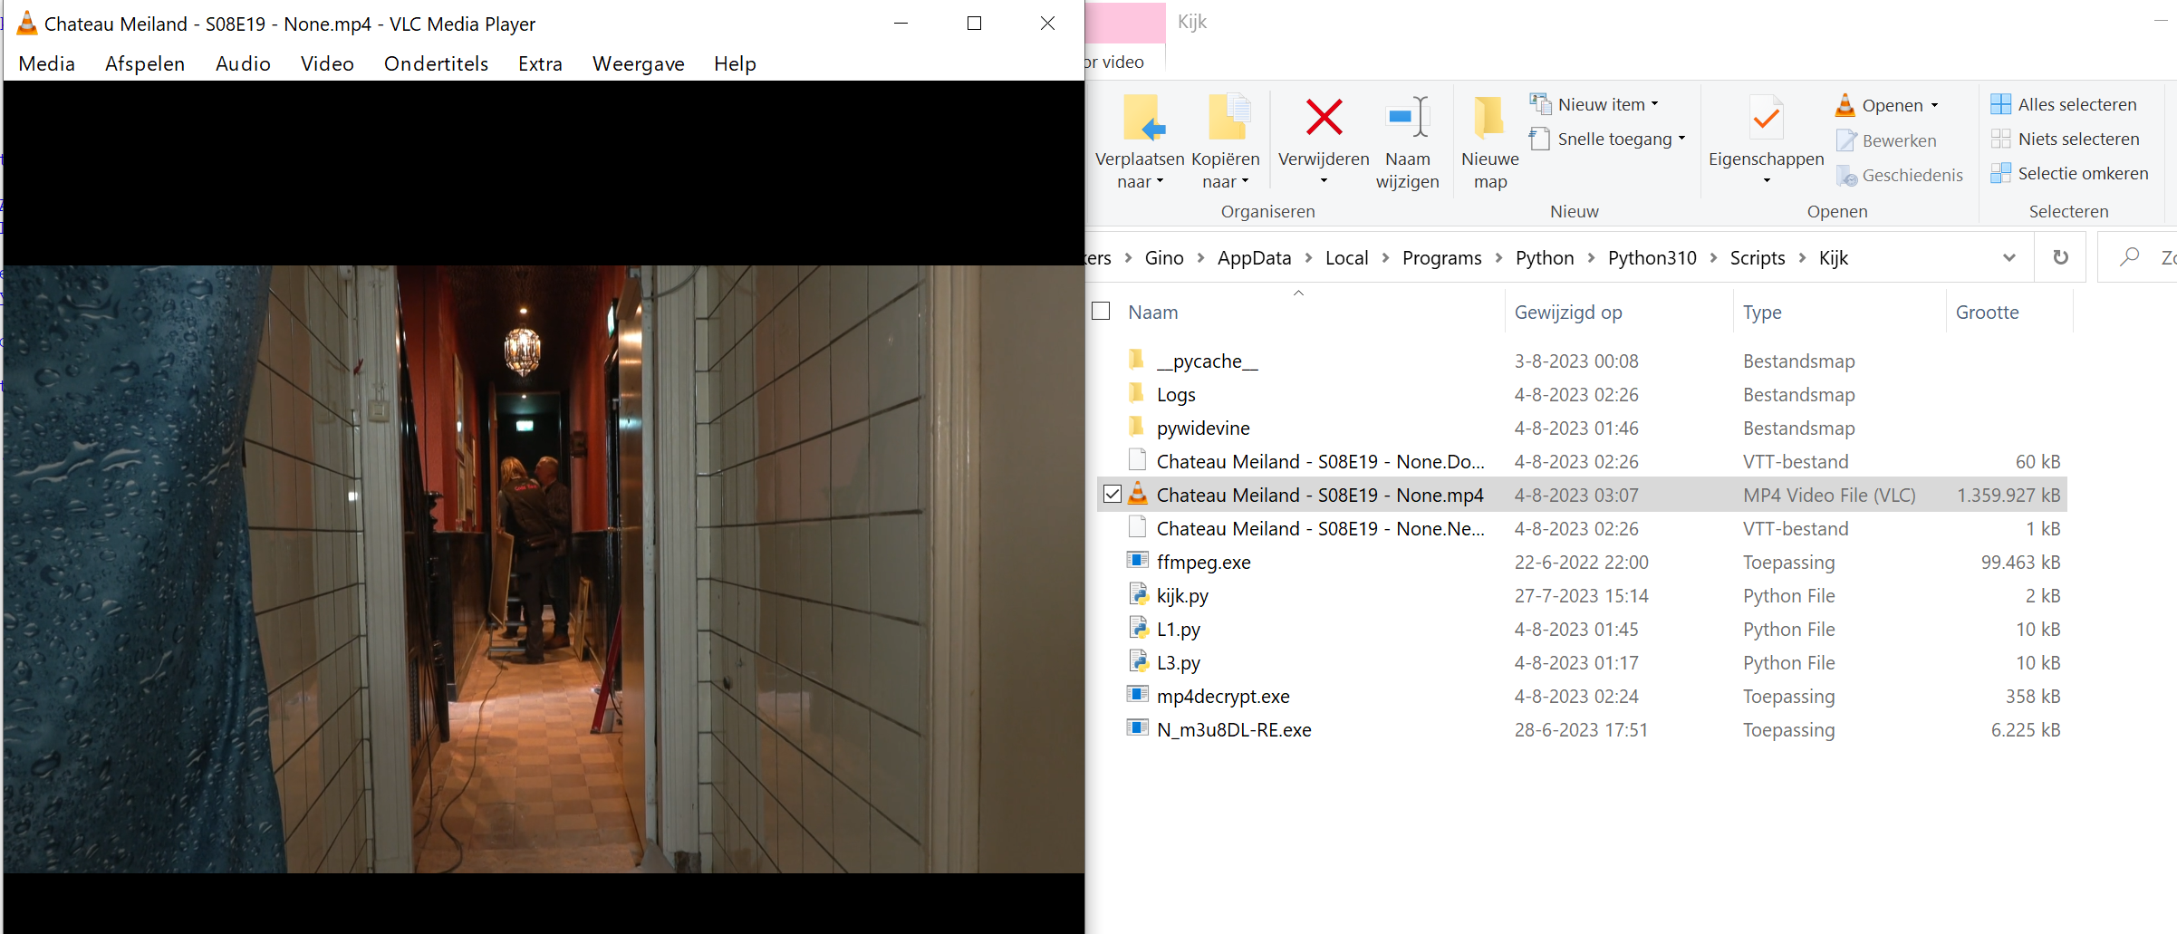This screenshot has height=934, width=2177.
Task: Navigate to Programs in the breadcrumb
Action: click(1441, 257)
